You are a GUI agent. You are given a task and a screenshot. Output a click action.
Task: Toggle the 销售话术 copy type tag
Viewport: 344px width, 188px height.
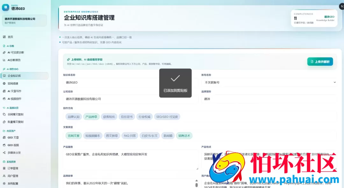(x=184, y=135)
